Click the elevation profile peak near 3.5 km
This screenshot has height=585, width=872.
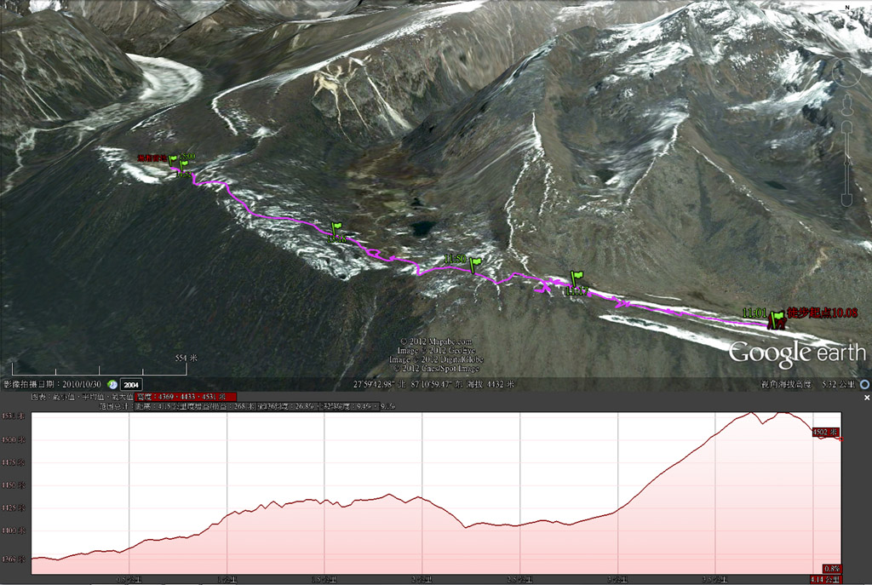point(751,413)
